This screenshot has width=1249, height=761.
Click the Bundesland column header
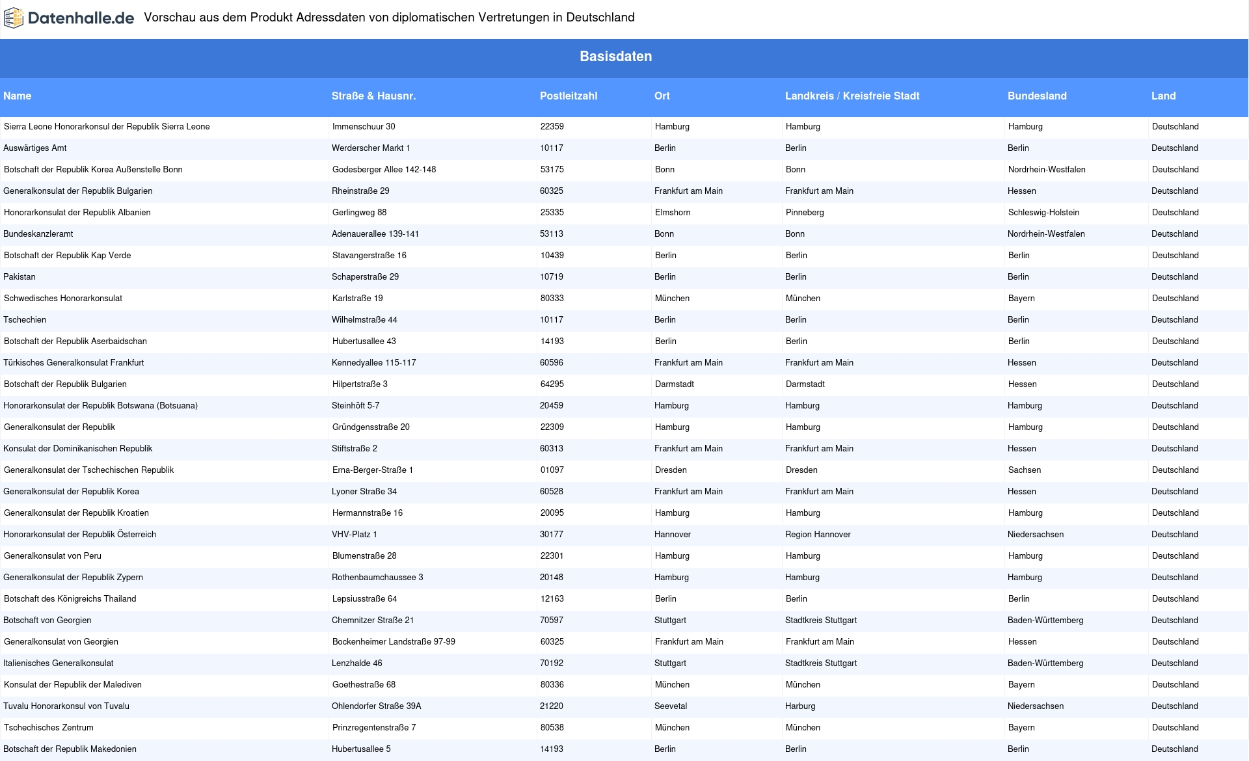point(1037,96)
